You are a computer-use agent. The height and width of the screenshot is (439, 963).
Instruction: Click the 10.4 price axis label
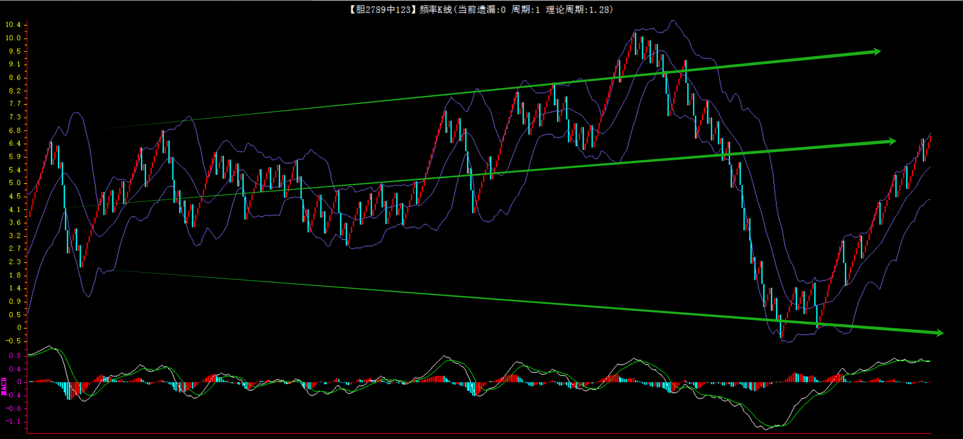pyautogui.click(x=13, y=25)
